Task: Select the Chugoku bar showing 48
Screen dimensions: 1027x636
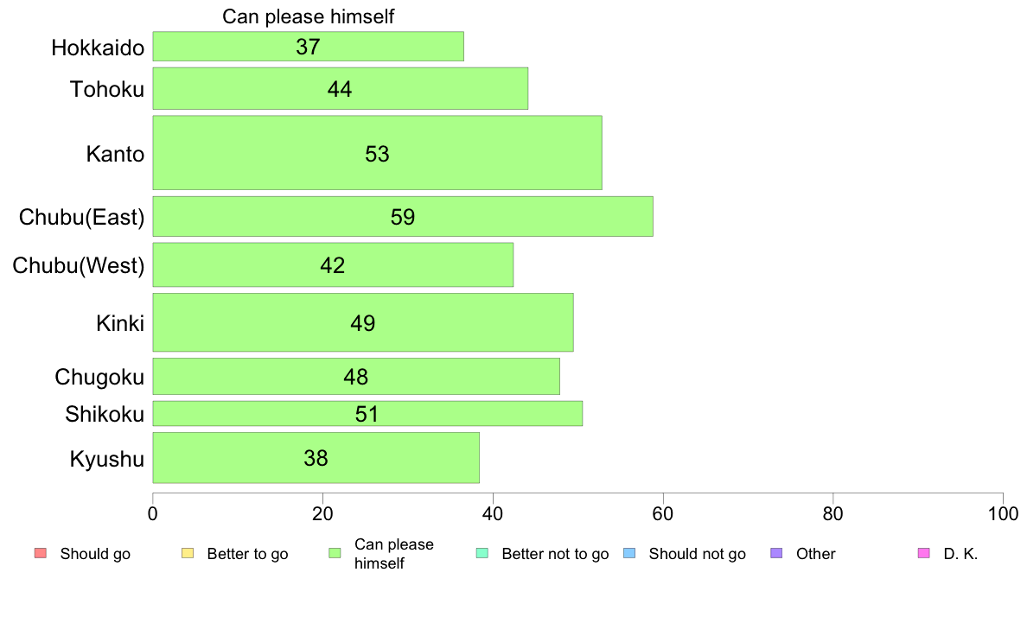Action: [x=356, y=377]
